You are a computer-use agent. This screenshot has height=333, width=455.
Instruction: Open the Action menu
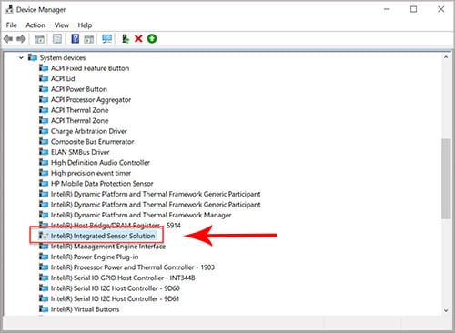pyautogui.click(x=35, y=25)
